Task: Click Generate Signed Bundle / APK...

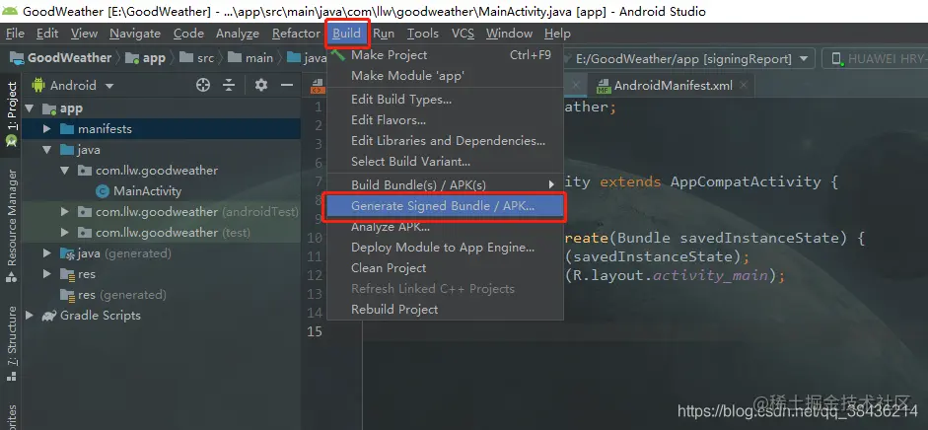Action: tap(445, 206)
